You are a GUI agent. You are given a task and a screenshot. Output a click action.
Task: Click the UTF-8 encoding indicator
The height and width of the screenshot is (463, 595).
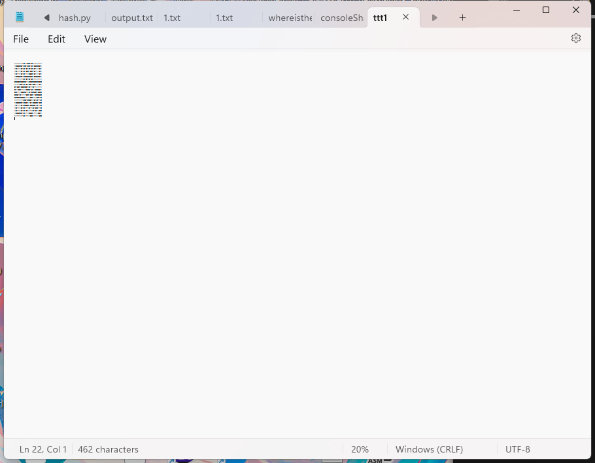coord(517,449)
